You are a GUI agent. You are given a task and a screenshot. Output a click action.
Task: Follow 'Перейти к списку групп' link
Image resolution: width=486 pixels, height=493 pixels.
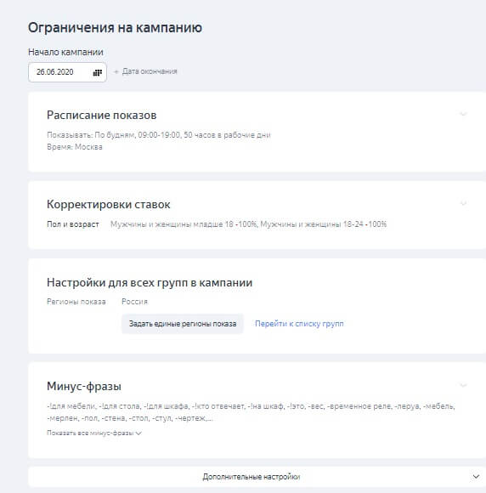299,324
